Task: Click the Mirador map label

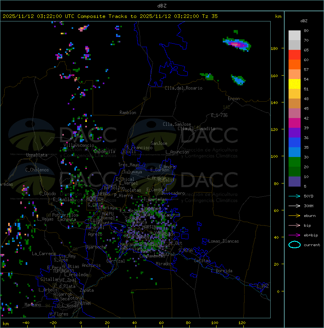Action: [x=164, y=264]
